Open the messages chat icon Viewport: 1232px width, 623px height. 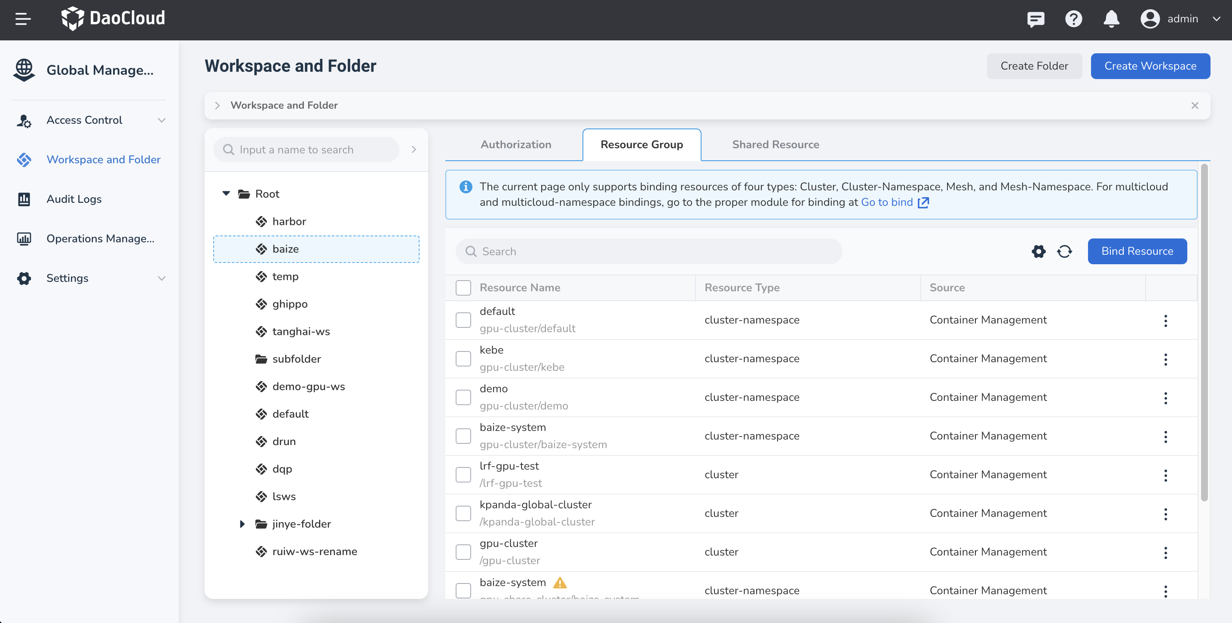tap(1036, 19)
